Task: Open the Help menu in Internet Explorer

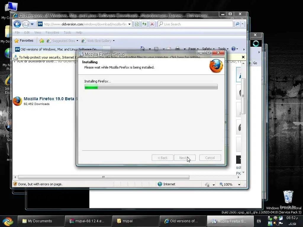Action: [x=79, y=33]
